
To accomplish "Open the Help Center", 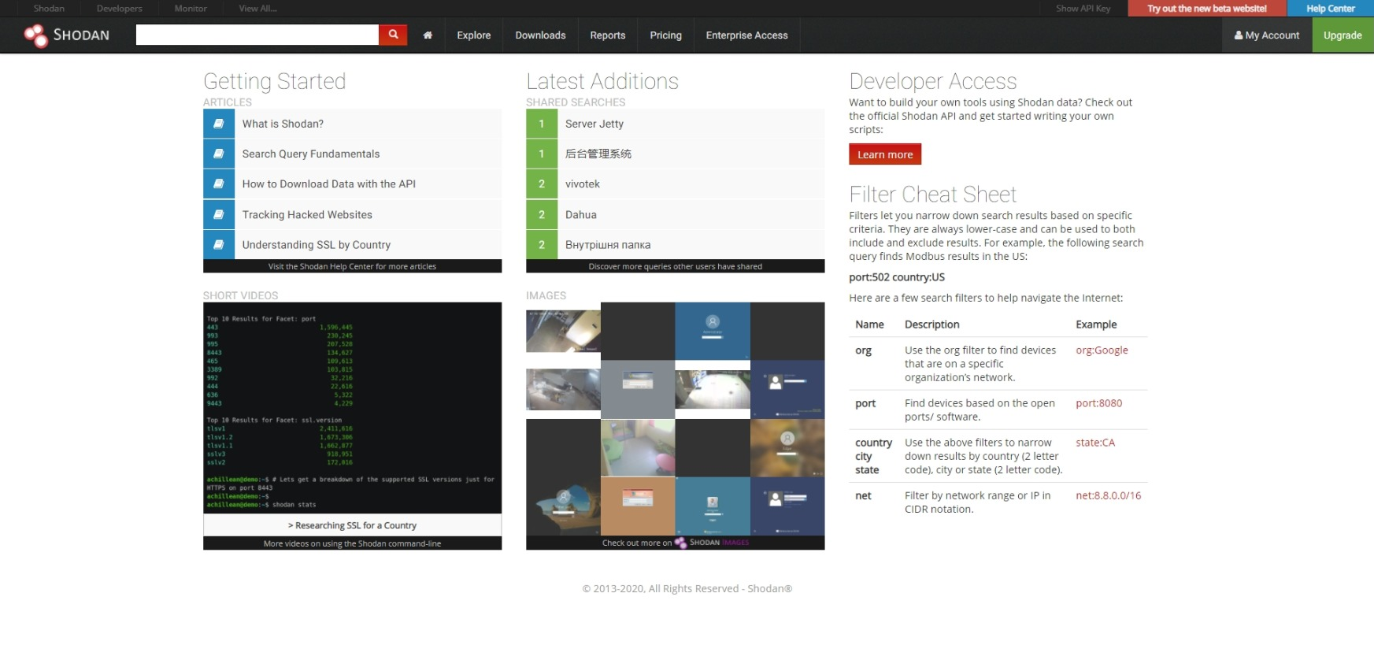I will 1331,9.
